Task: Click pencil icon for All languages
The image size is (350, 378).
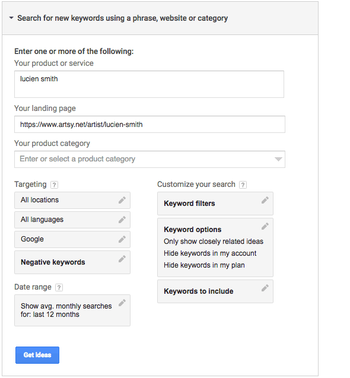Action: tap(122, 220)
